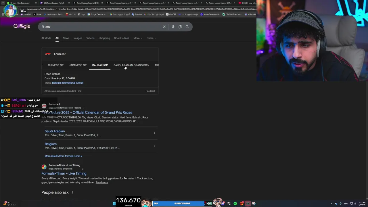Open Spotify from the taskbar

[235, 204]
